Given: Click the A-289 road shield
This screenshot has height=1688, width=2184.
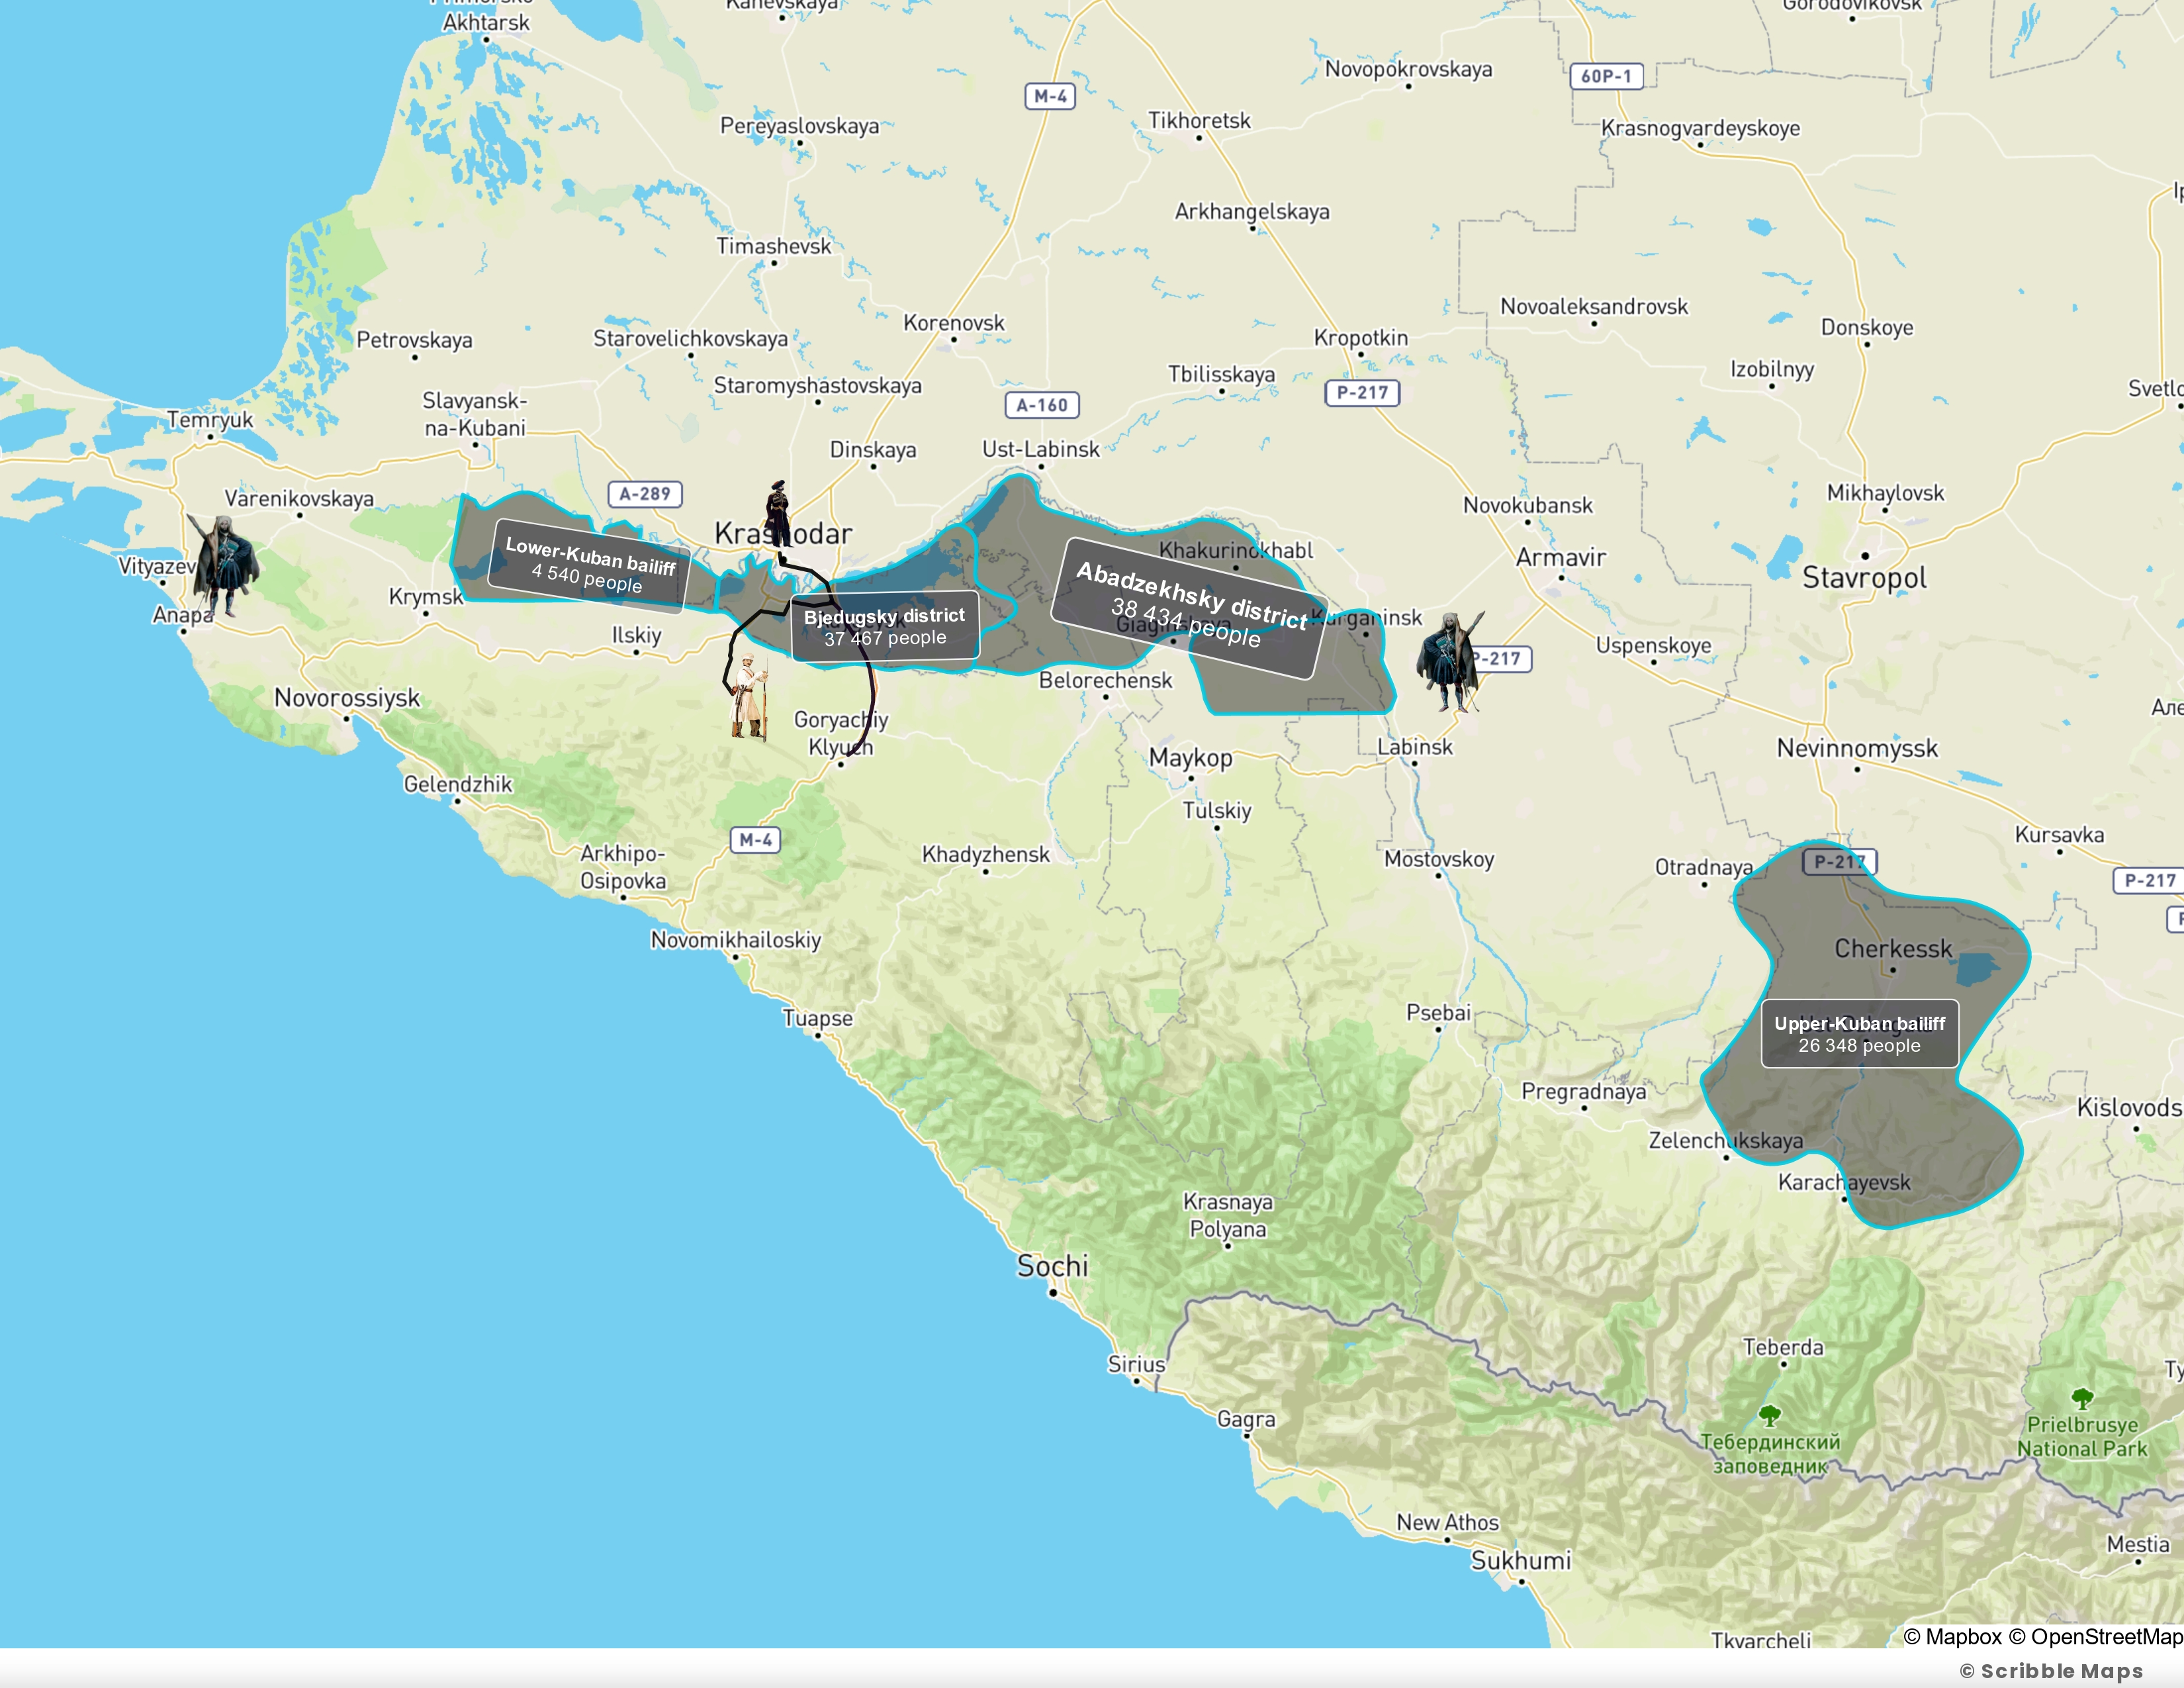Looking at the screenshot, I should 645,493.
